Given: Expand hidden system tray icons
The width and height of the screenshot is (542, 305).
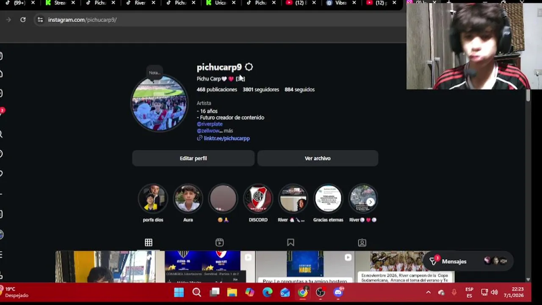Looking at the screenshot, I should [x=428, y=292].
